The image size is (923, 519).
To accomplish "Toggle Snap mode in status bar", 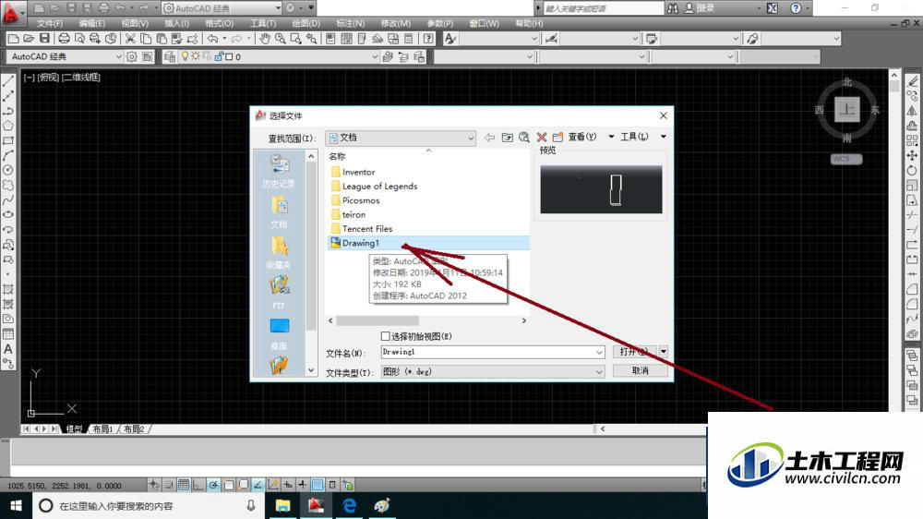I will [169, 485].
